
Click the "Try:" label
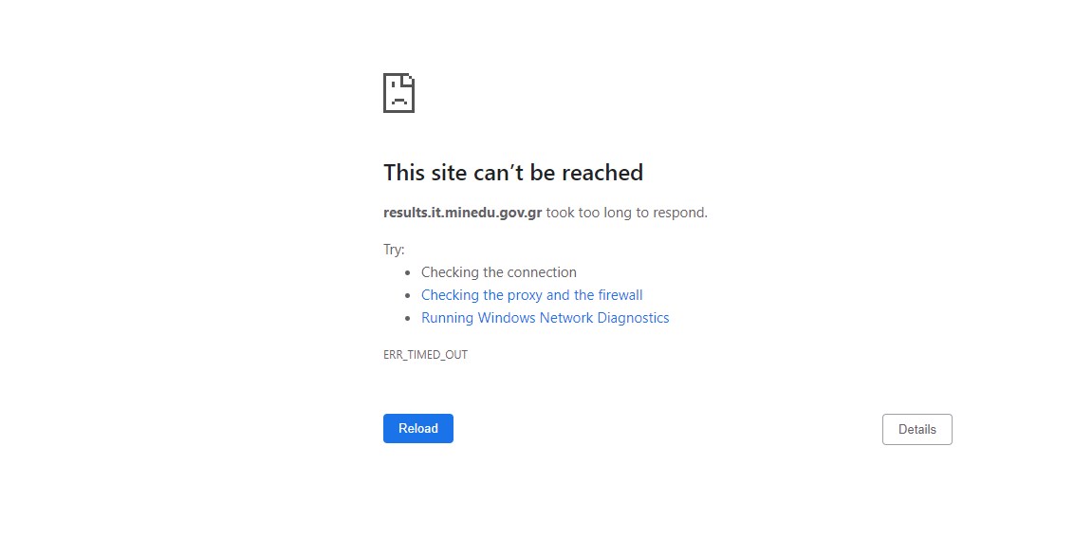pos(394,250)
